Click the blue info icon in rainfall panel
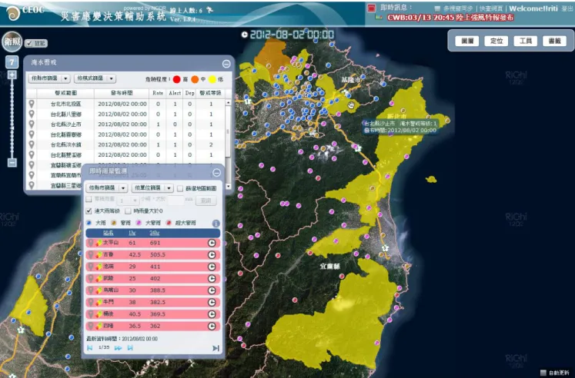575x378 pixels. coord(216,224)
